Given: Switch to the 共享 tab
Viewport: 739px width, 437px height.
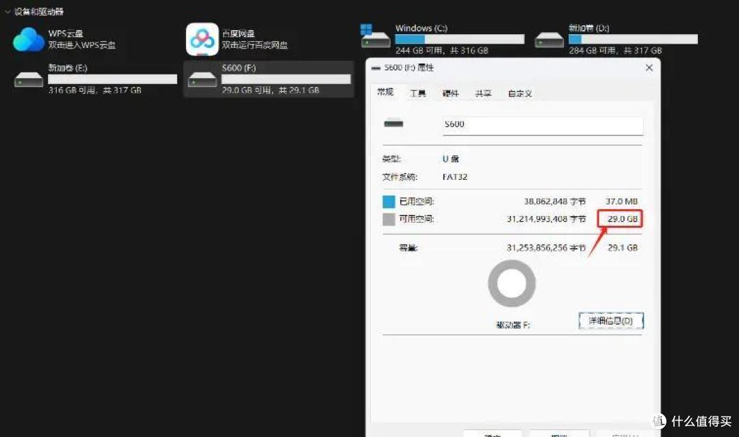Looking at the screenshot, I should tap(483, 93).
